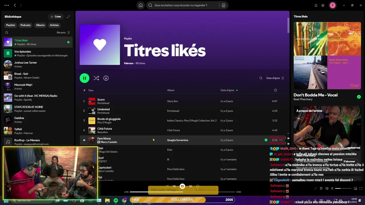This screenshot has width=365, height=205.
Task: Open the Glory Box album link
Action: (173, 101)
